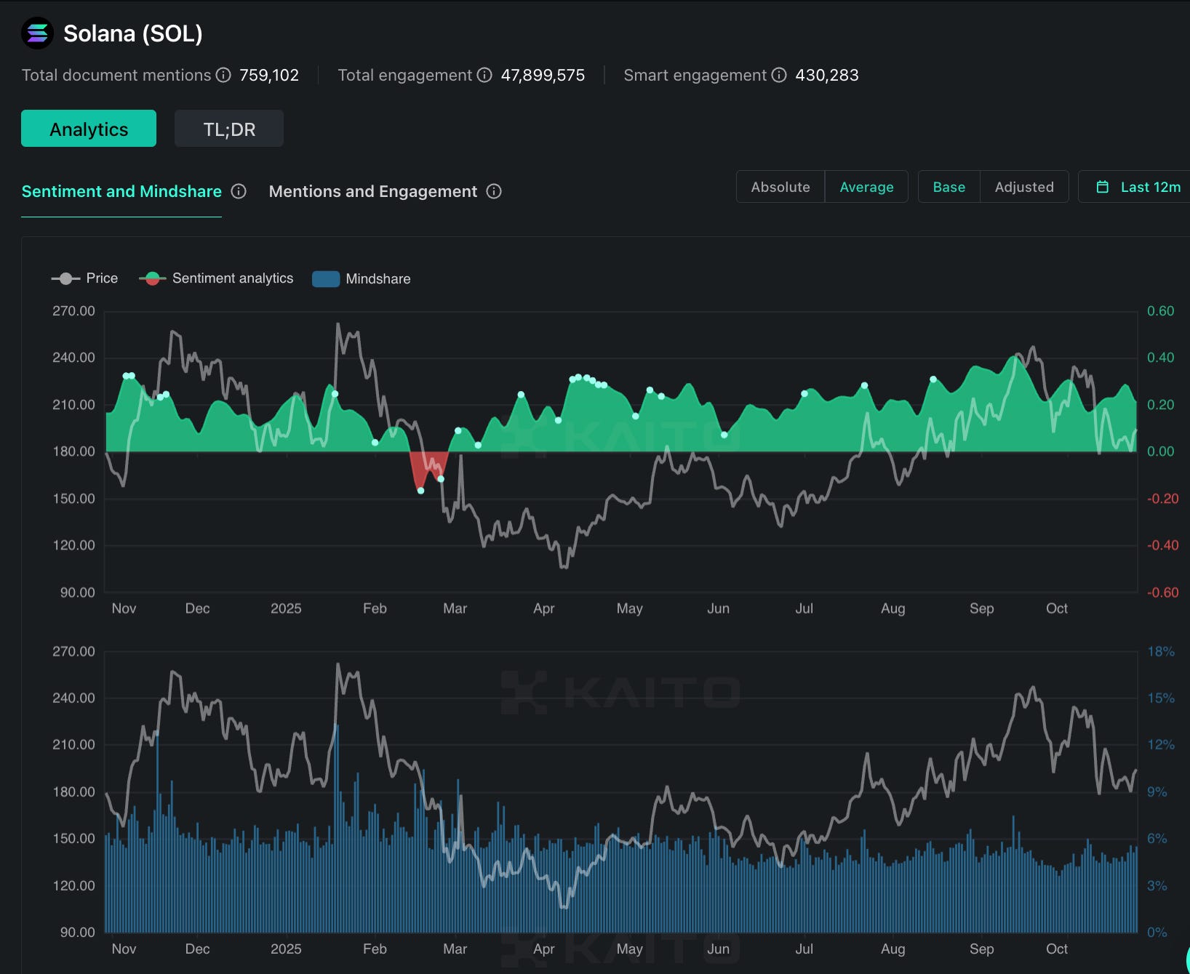The height and width of the screenshot is (974, 1190).
Task: Select the Analytics button
Action: [x=89, y=129]
